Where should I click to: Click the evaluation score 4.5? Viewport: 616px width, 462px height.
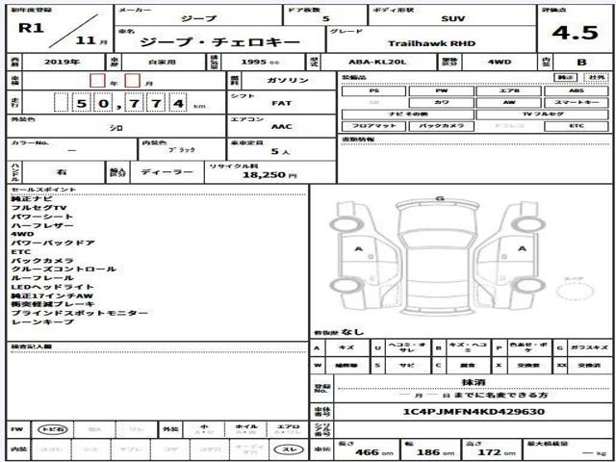click(x=576, y=33)
